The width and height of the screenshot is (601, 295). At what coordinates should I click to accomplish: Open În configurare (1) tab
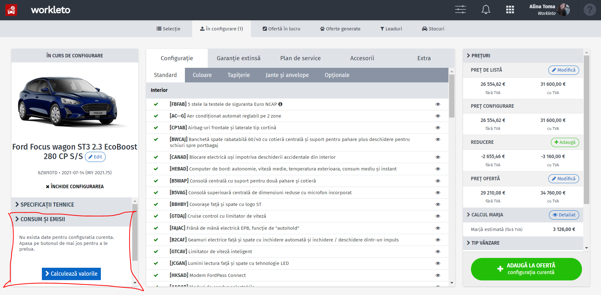(221, 29)
